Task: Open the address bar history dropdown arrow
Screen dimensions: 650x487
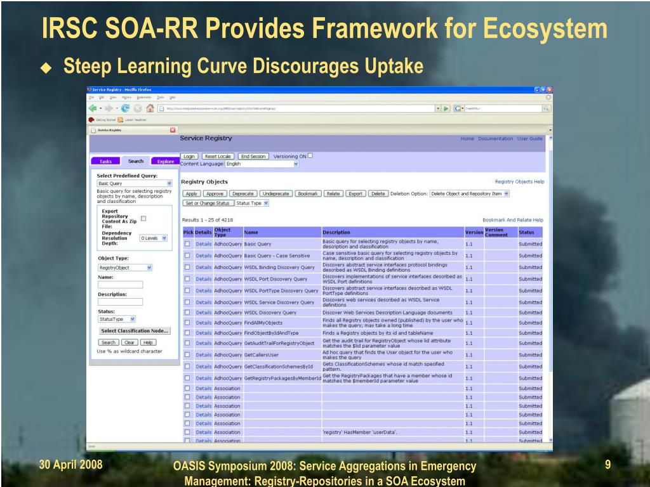Action: pos(438,108)
